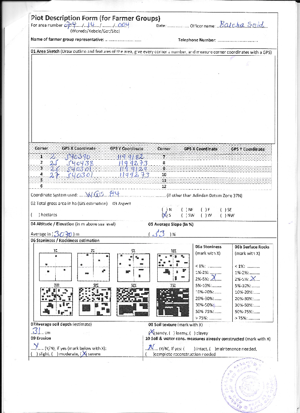The width and height of the screenshot is (300, 413).
Task: Click corner 3 GPS Y value '1199129'
Action: click(x=133, y=169)
